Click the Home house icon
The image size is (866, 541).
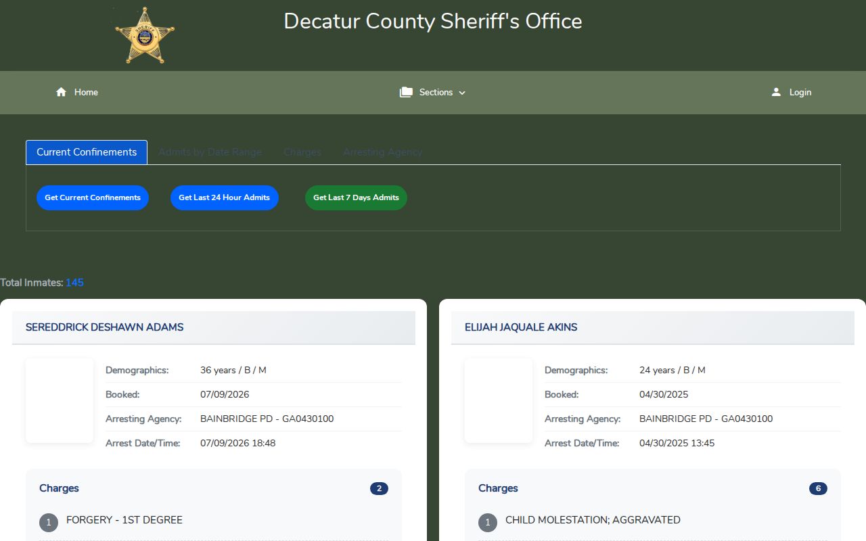click(x=61, y=92)
